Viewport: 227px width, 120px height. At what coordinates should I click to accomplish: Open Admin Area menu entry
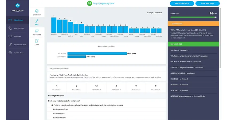tap(18, 53)
